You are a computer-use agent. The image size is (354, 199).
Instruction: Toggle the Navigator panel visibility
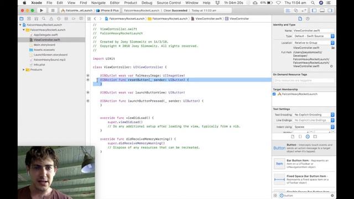314,11
